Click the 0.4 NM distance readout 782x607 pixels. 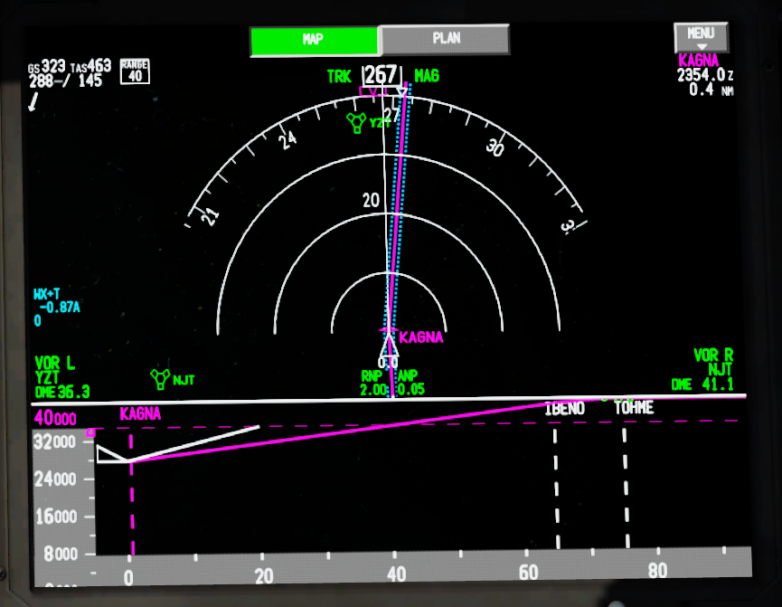point(711,90)
